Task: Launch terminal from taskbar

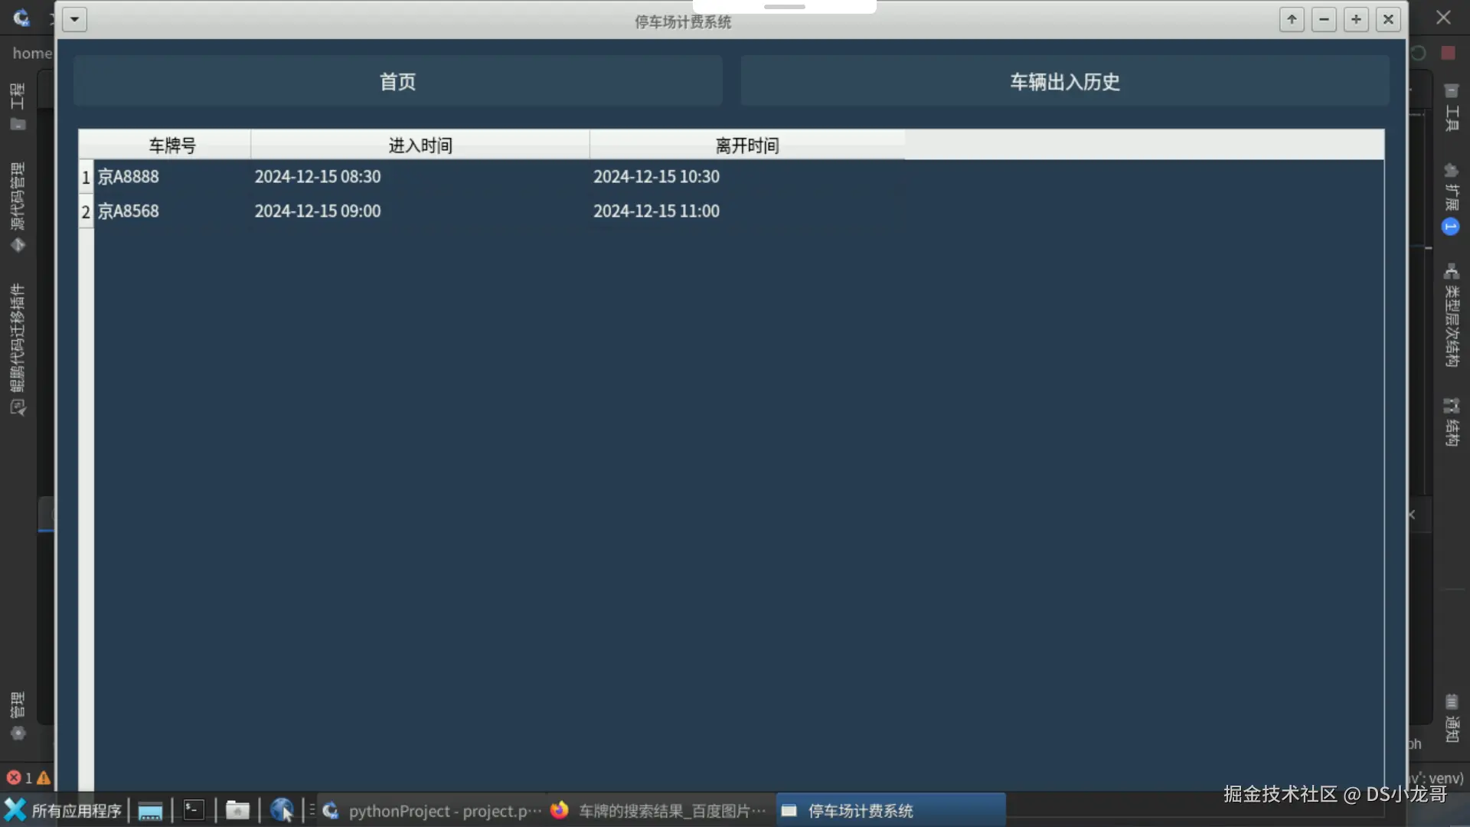Action: pyautogui.click(x=194, y=810)
